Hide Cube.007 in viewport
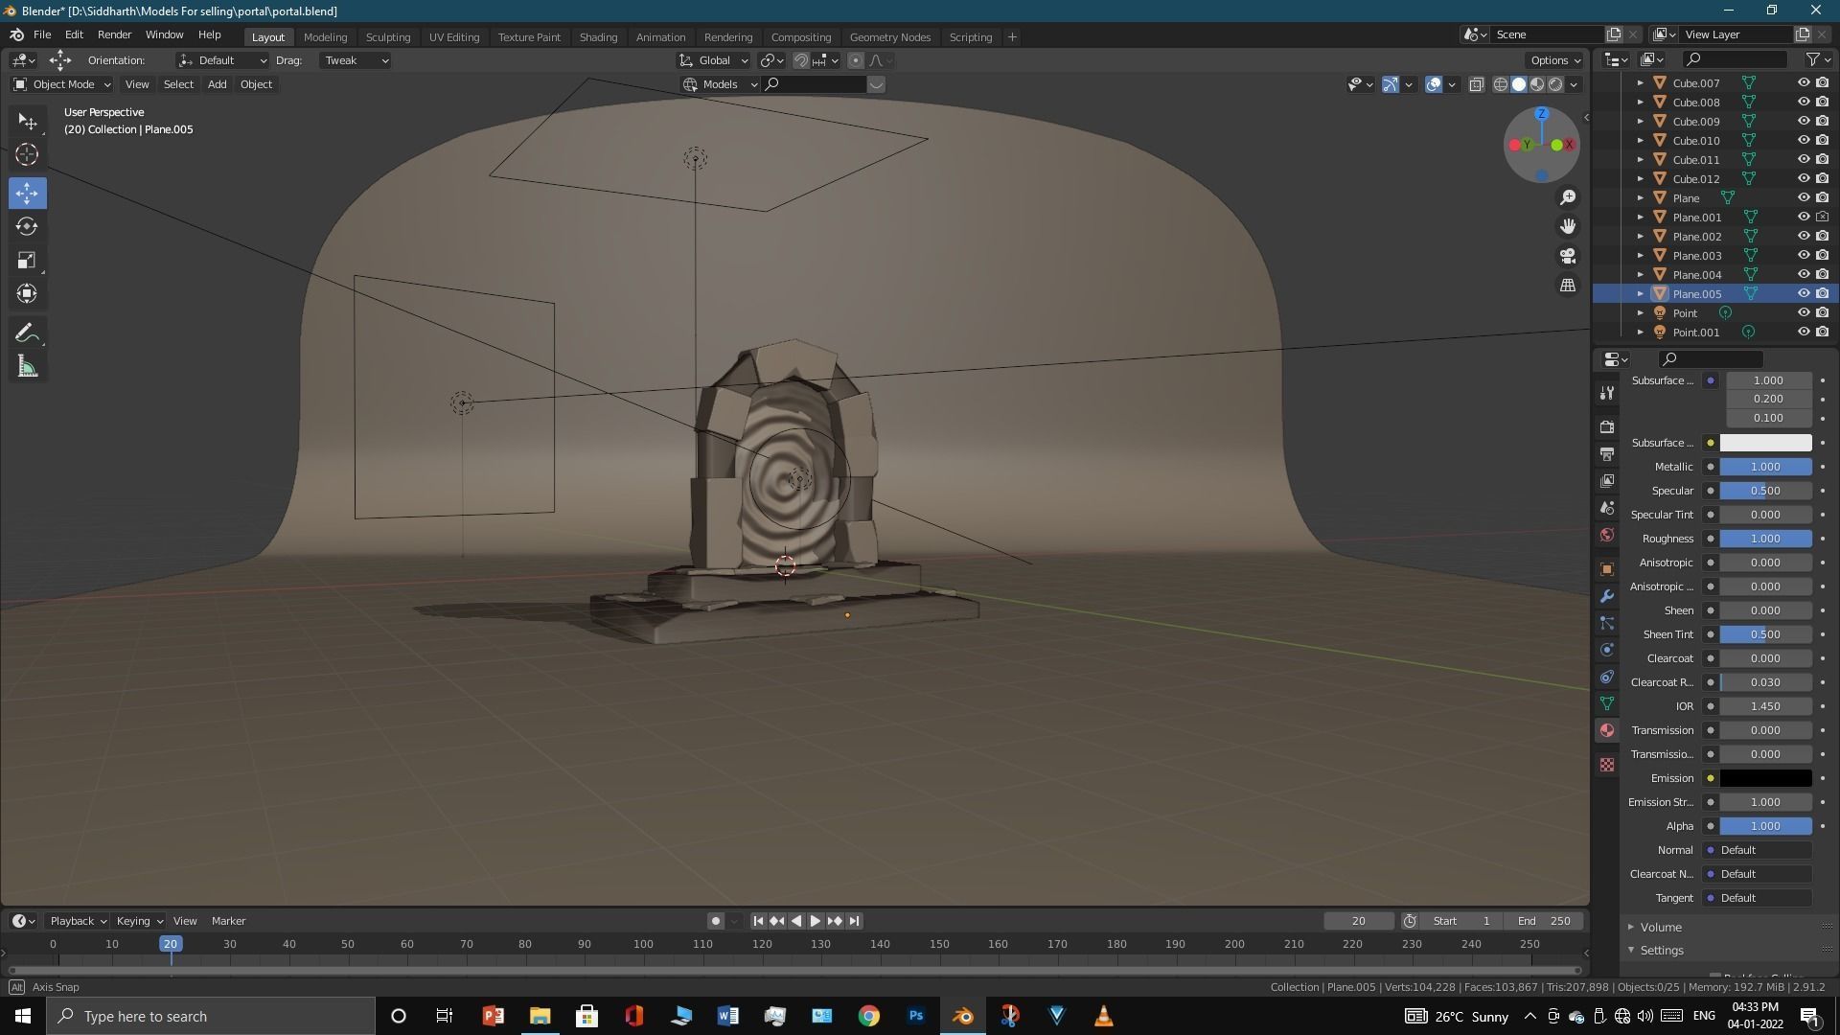Screen dimensions: 1840x1035 [1803, 83]
